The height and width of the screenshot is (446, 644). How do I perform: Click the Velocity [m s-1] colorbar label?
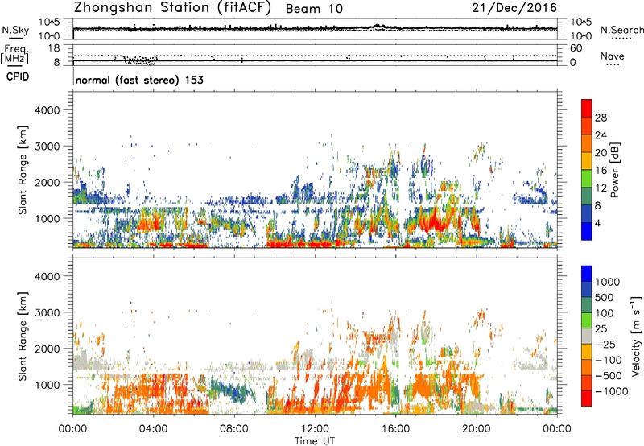[636, 335]
